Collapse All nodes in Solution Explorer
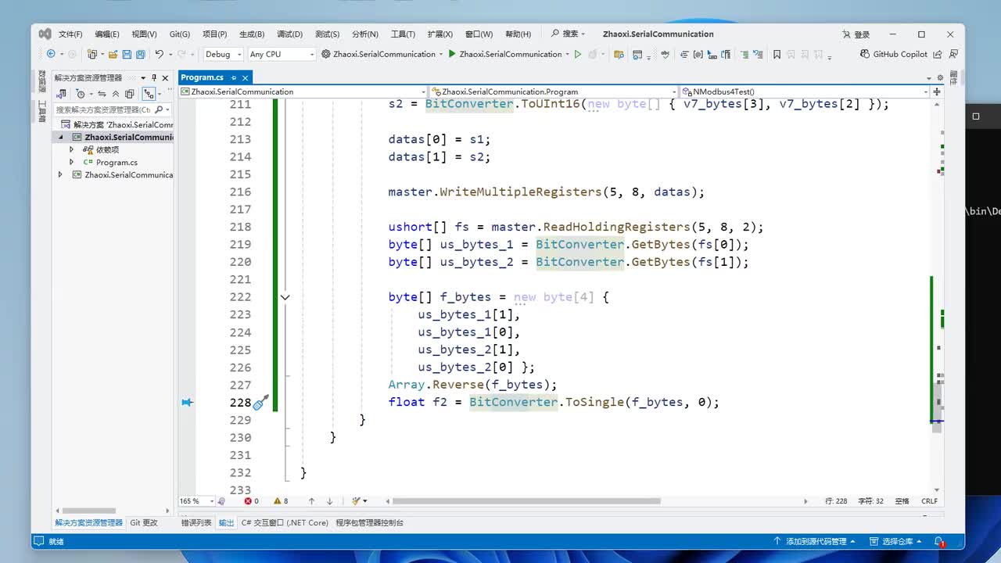Image resolution: width=1001 pixels, height=563 pixels. click(116, 94)
